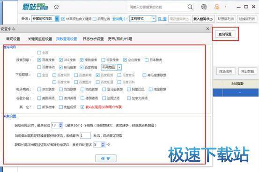Uncheck the 百度搜索 checkbox

point(39,60)
